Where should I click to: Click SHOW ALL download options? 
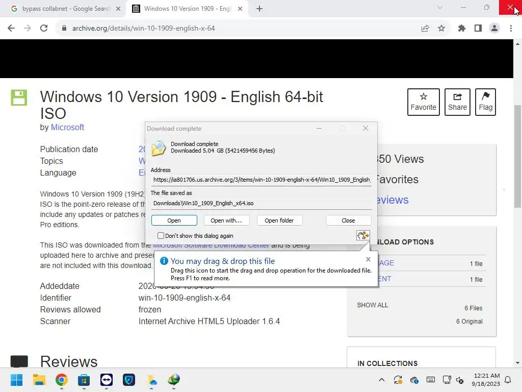(x=373, y=305)
